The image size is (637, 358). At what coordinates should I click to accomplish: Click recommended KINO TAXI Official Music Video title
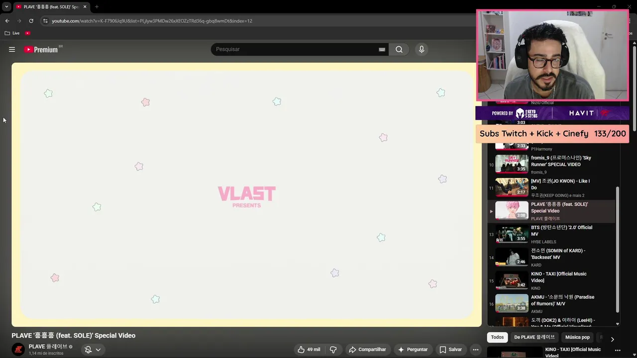click(573, 352)
